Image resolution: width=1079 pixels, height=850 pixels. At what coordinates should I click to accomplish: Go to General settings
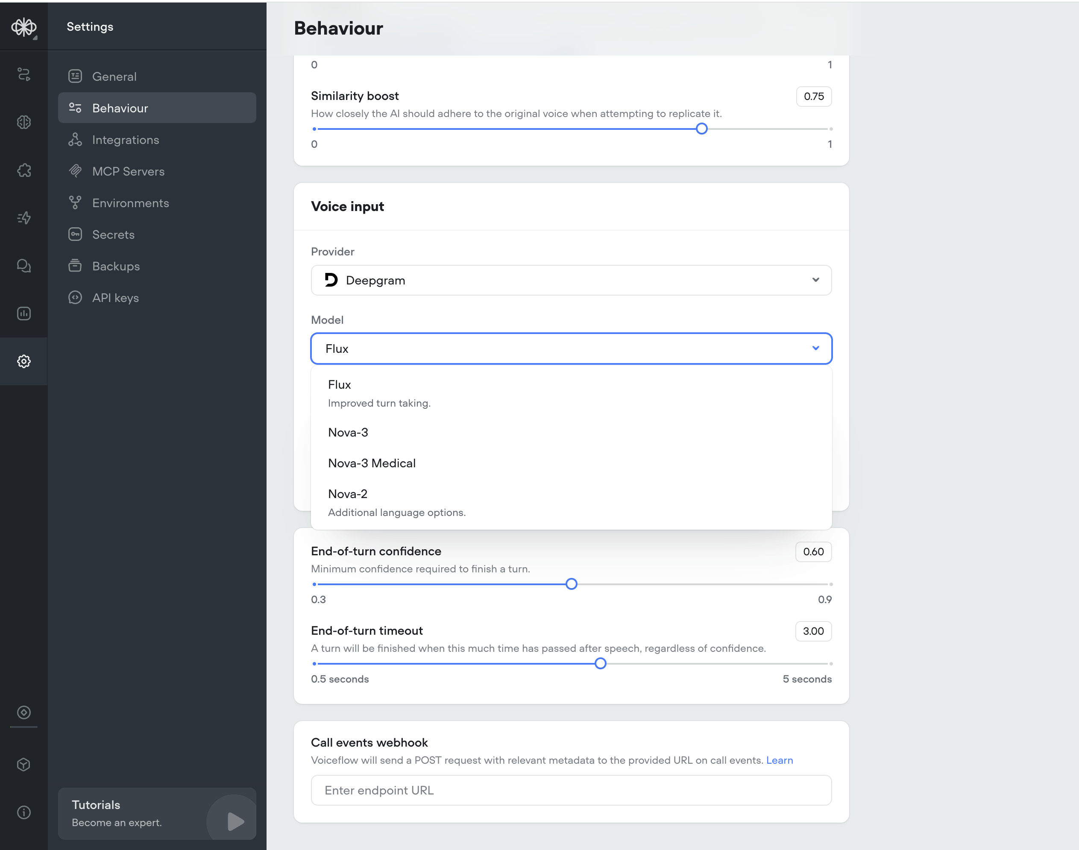pyautogui.click(x=114, y=76)
